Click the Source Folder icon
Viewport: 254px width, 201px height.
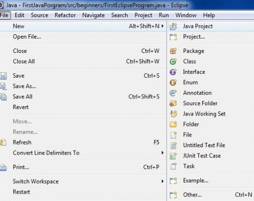tap(173, 103)
